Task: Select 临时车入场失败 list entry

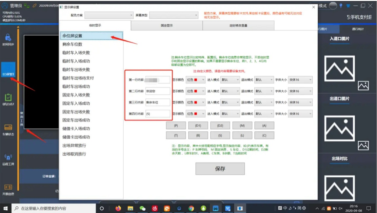Action: coord(91,53)
